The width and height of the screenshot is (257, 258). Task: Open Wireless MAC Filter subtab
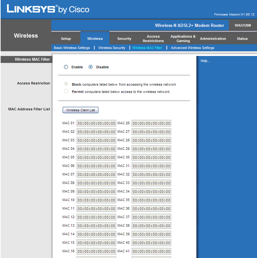point(147,48)
